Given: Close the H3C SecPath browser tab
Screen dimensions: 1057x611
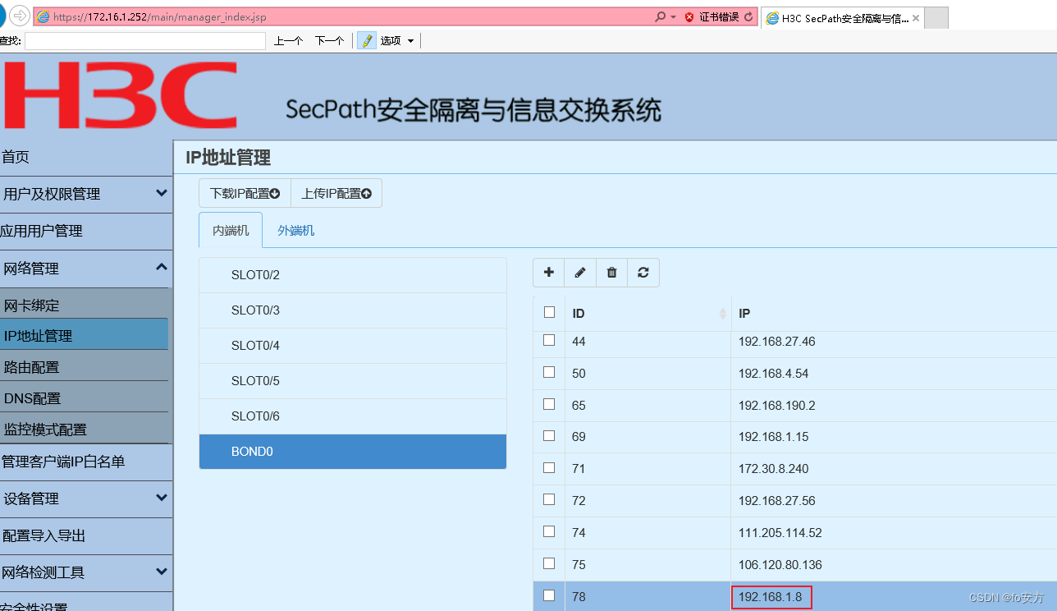Looking at the screenshot, I should click(916, 18).
